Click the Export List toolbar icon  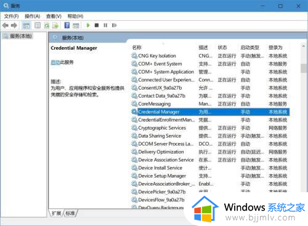(55, 26)
